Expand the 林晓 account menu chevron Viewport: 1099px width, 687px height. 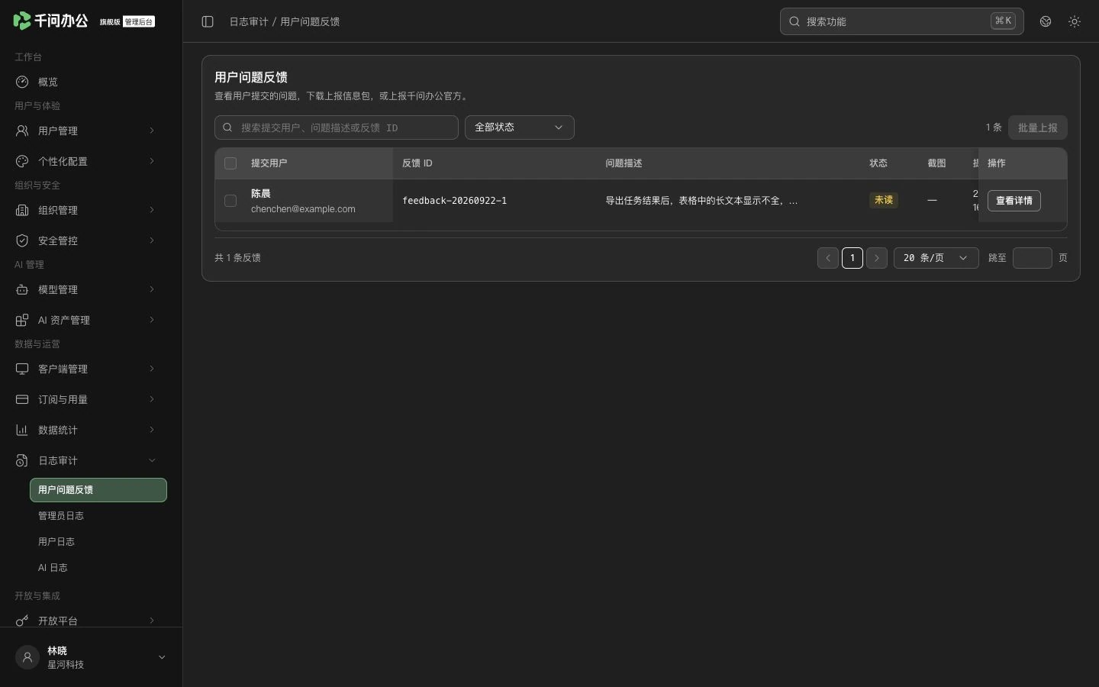(162, 657)
